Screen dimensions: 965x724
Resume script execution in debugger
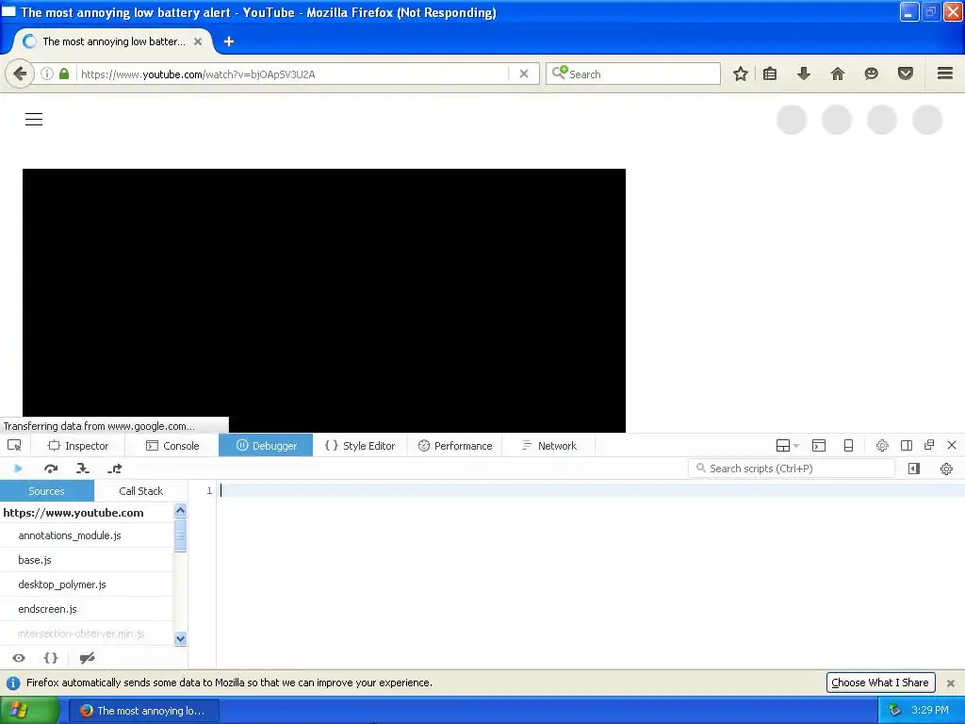coord(18,469)
